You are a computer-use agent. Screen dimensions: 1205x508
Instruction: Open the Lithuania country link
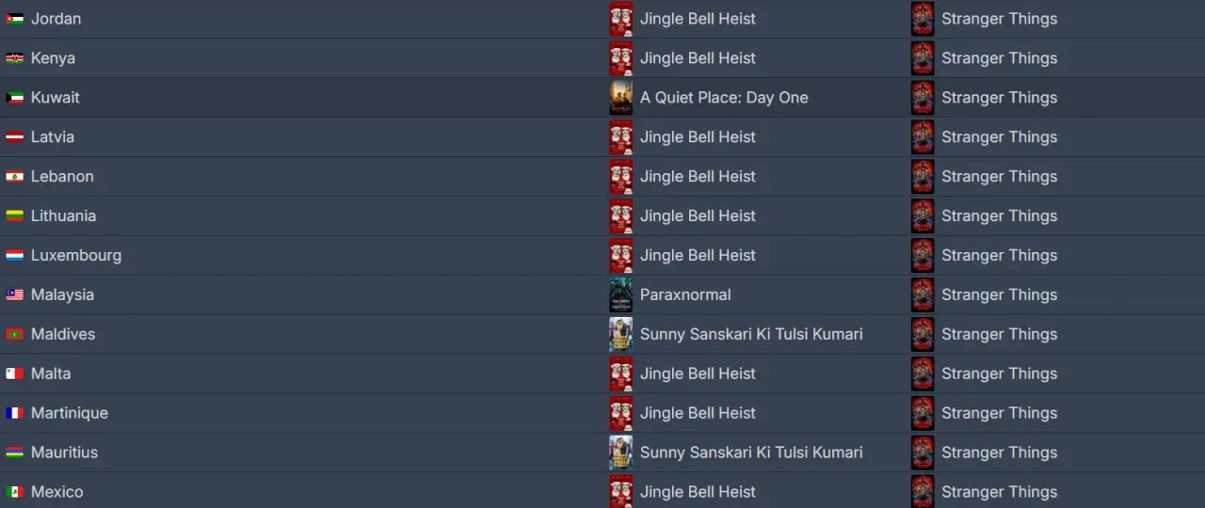[63, 216]
